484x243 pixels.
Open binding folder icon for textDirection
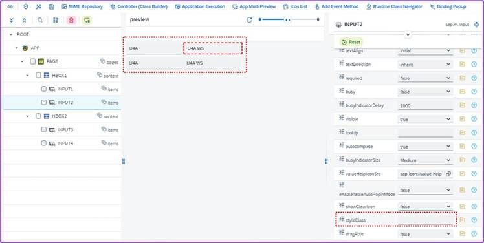462,64
